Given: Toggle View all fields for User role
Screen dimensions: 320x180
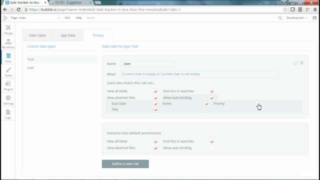Looking at the screenshot, I should coord(155,91).
